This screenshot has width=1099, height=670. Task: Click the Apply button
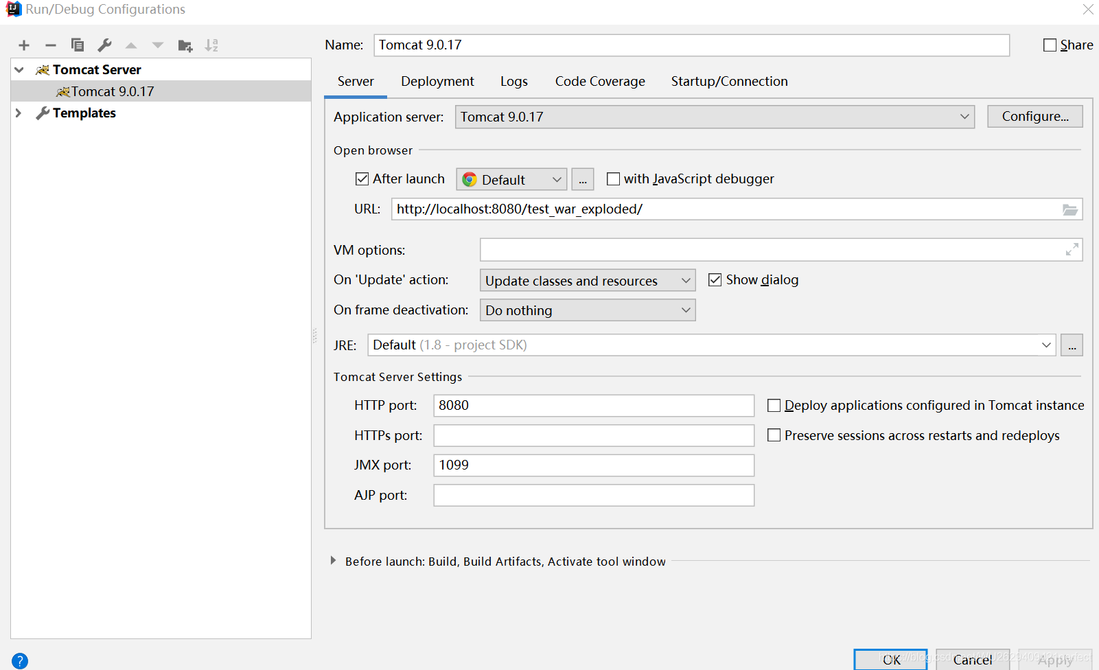click(x=1055, y=660)
